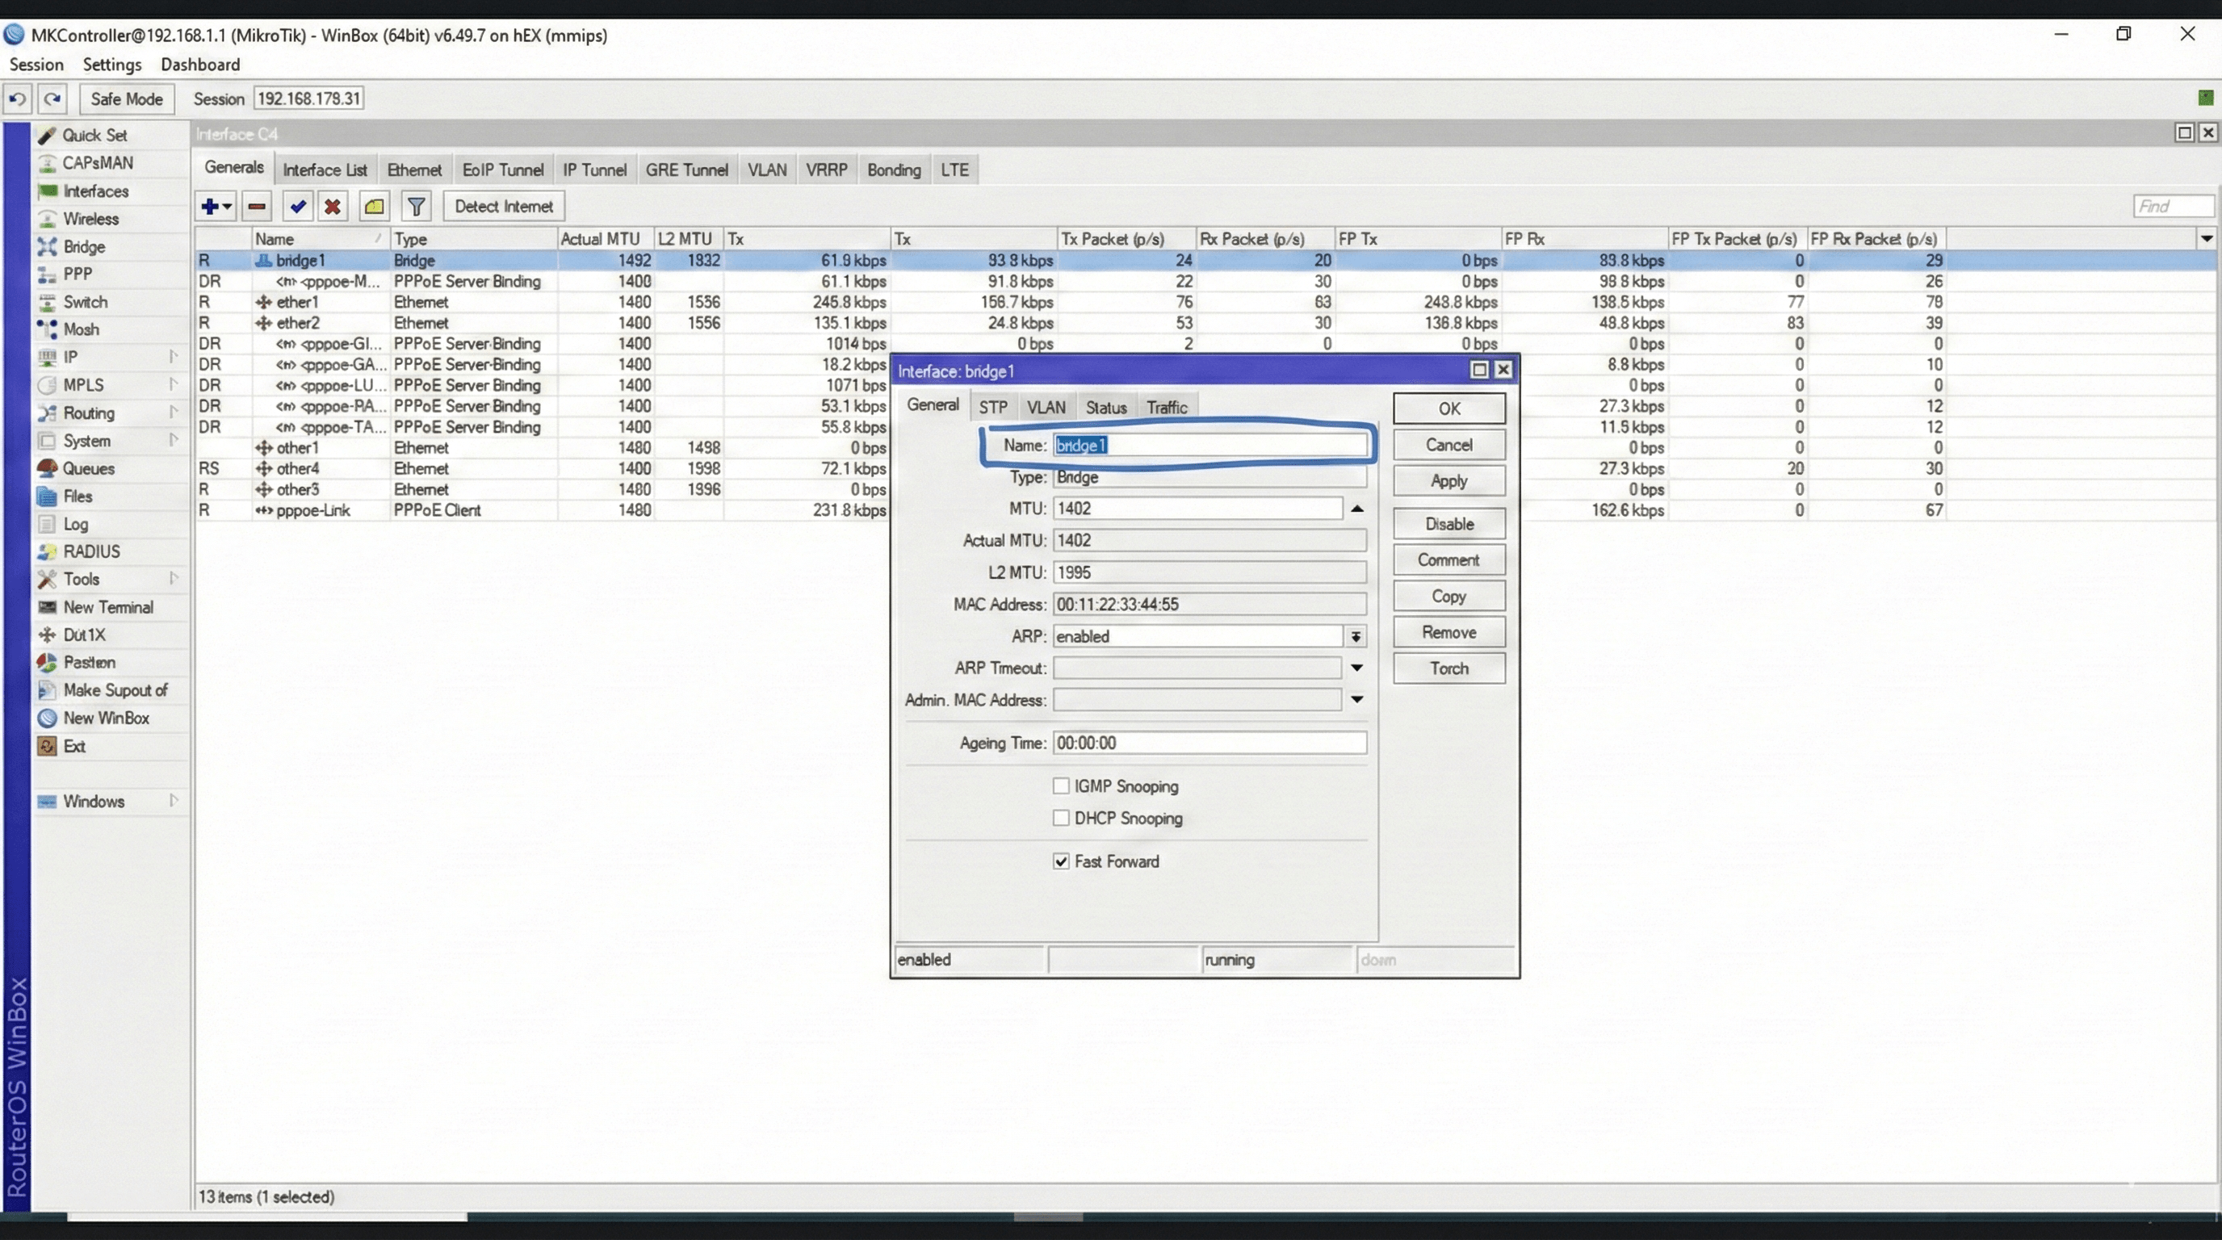Open the ARP mode dropdown
Screen dimensions: 2222x1240
point(1356,636)
